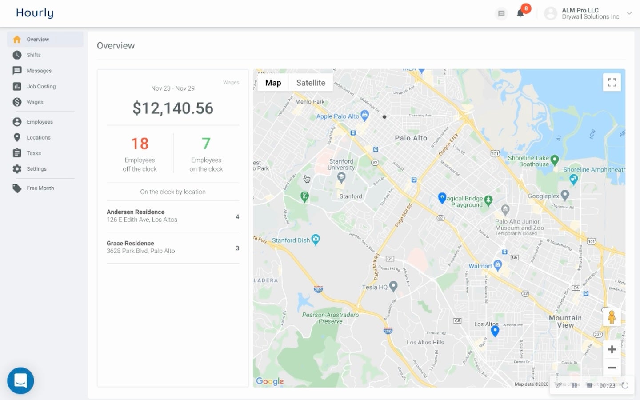The width and height of the screenshot is (640, 400).
Task: Open the notifications bell with badge 8
Action: 521,13
